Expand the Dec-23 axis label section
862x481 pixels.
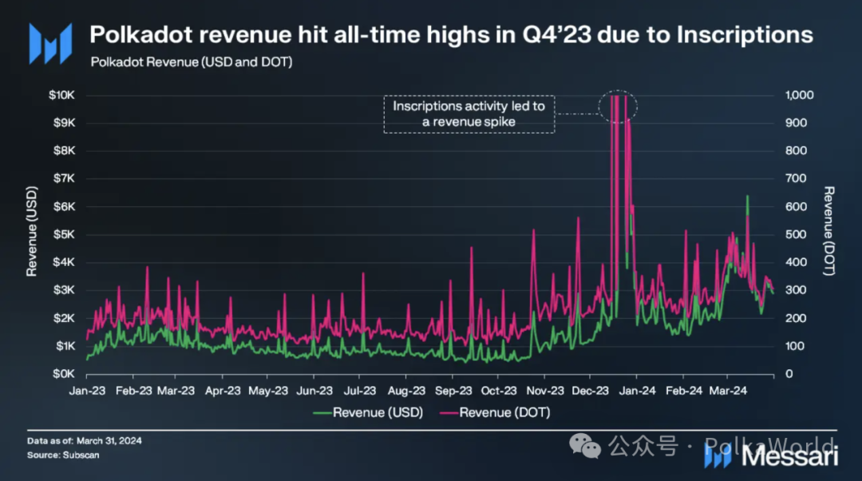point(591,390)
